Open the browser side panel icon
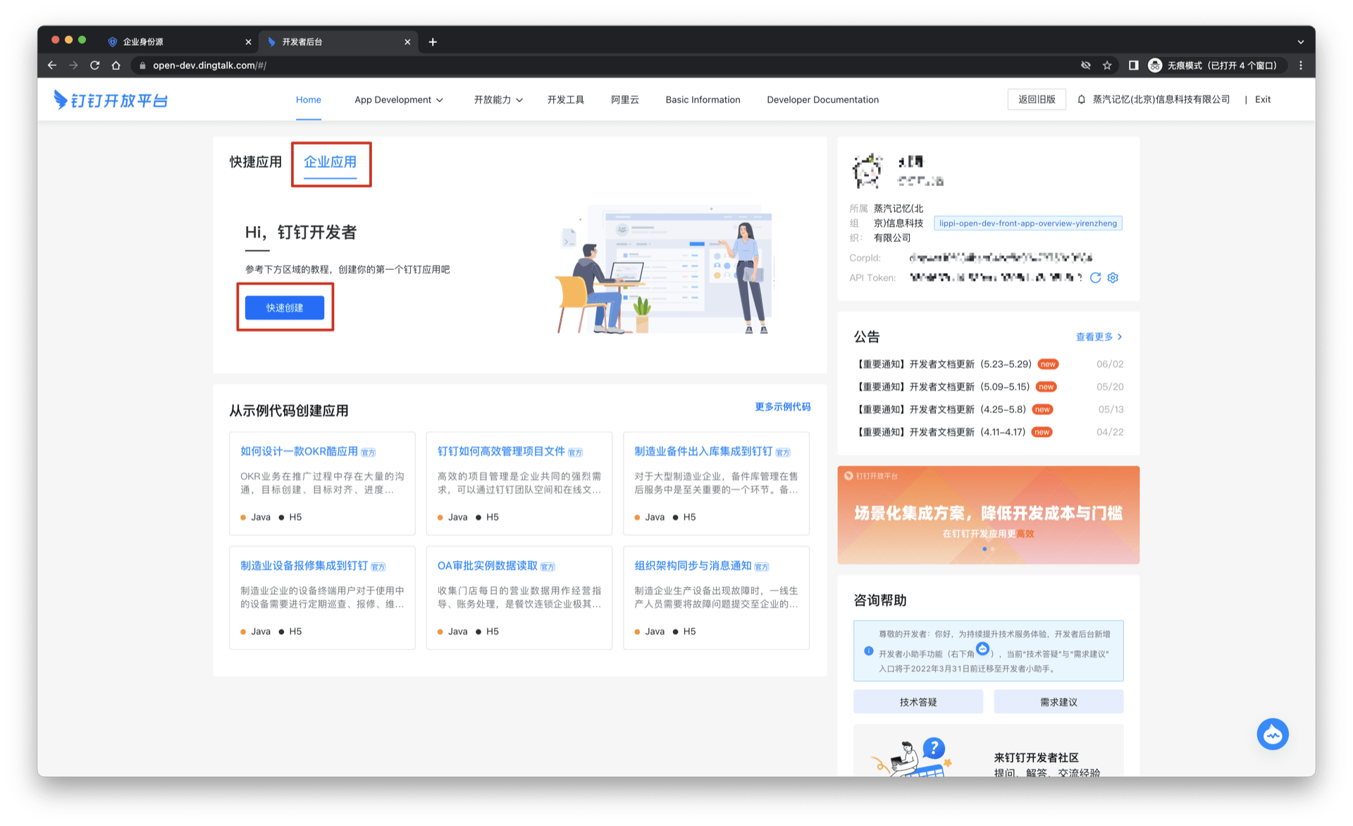 pyautogui.click(x=1133, y=66)
